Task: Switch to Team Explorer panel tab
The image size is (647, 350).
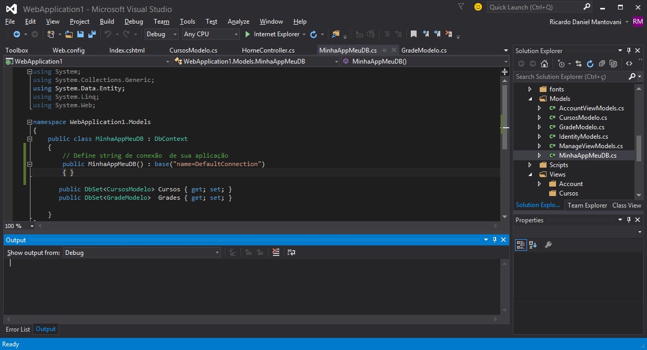Action: pos(587,205)
